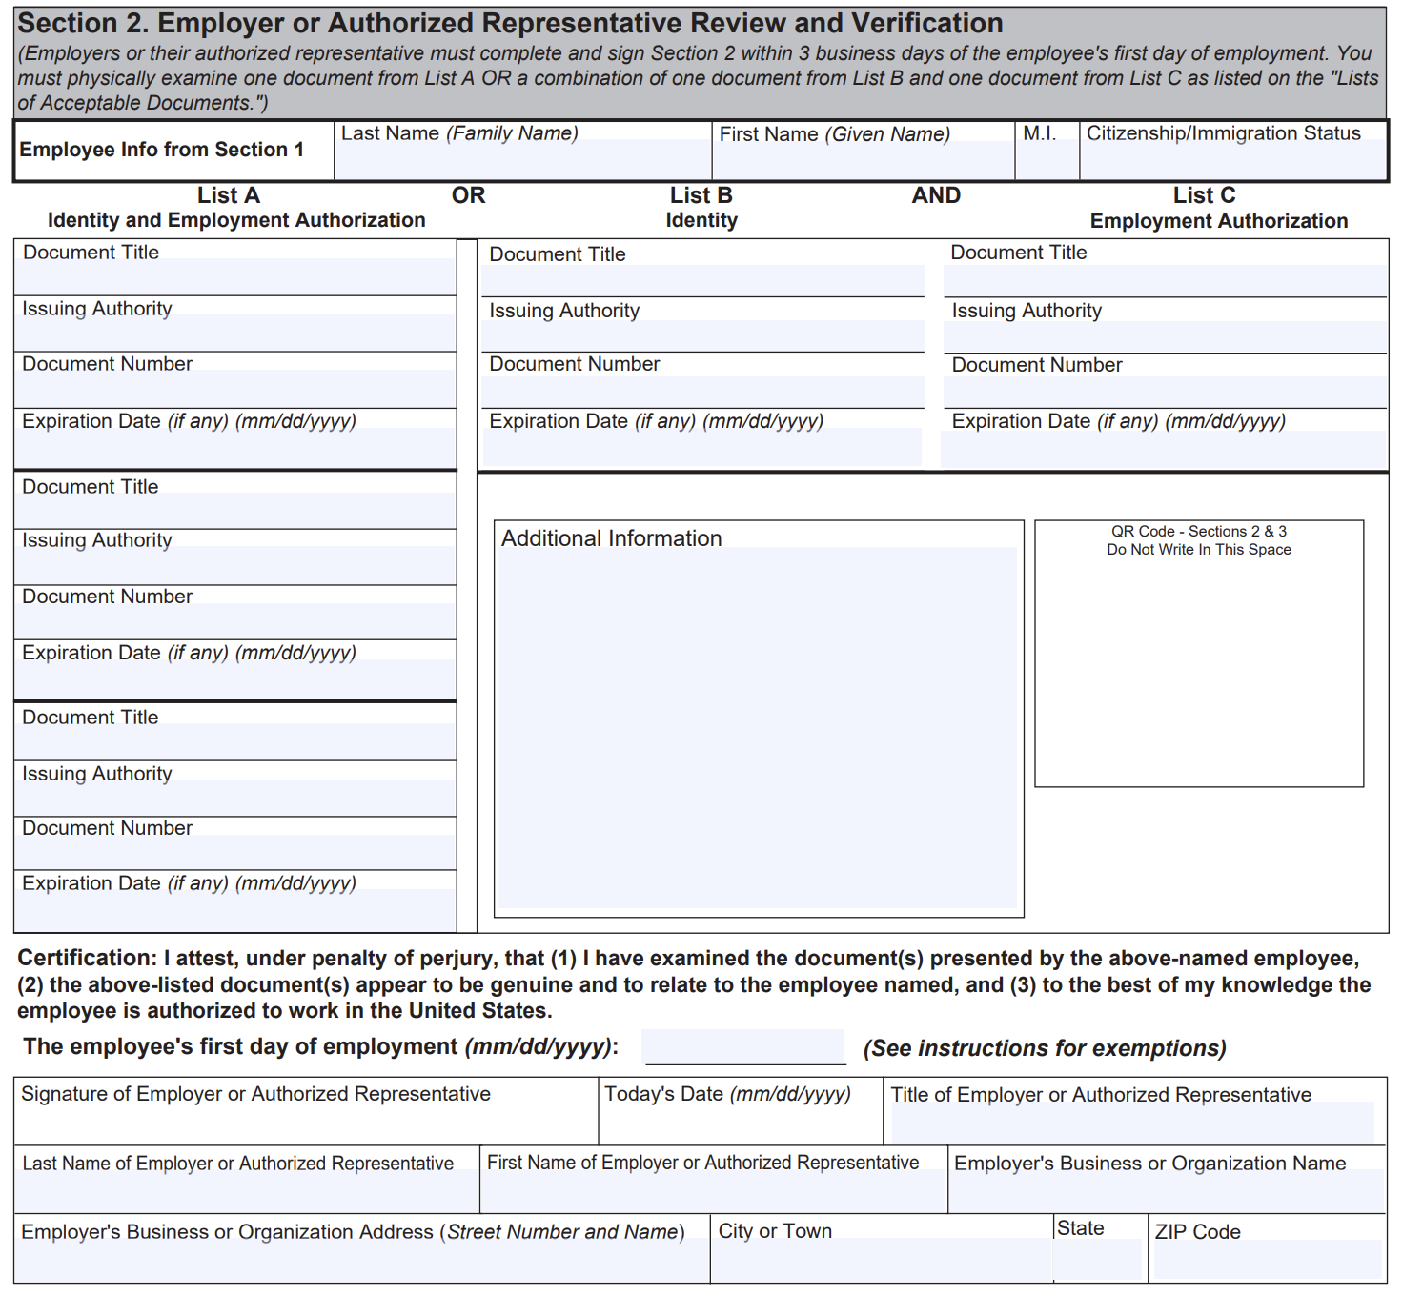Click the employee Last Name (Family Name) field
The width and height of the screenshot is (1403, 1296).
522,160
